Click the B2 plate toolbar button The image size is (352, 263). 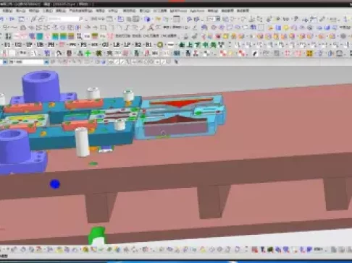(138, 45)
